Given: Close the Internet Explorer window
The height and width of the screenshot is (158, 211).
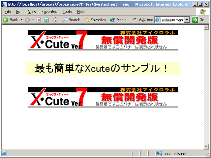Looking at the screenshot, I should pyautogui.click(x=206, y=4).
